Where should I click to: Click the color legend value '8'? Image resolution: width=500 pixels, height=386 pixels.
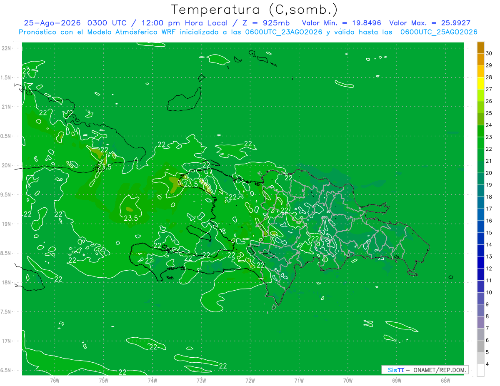click(x=487, y=316)
